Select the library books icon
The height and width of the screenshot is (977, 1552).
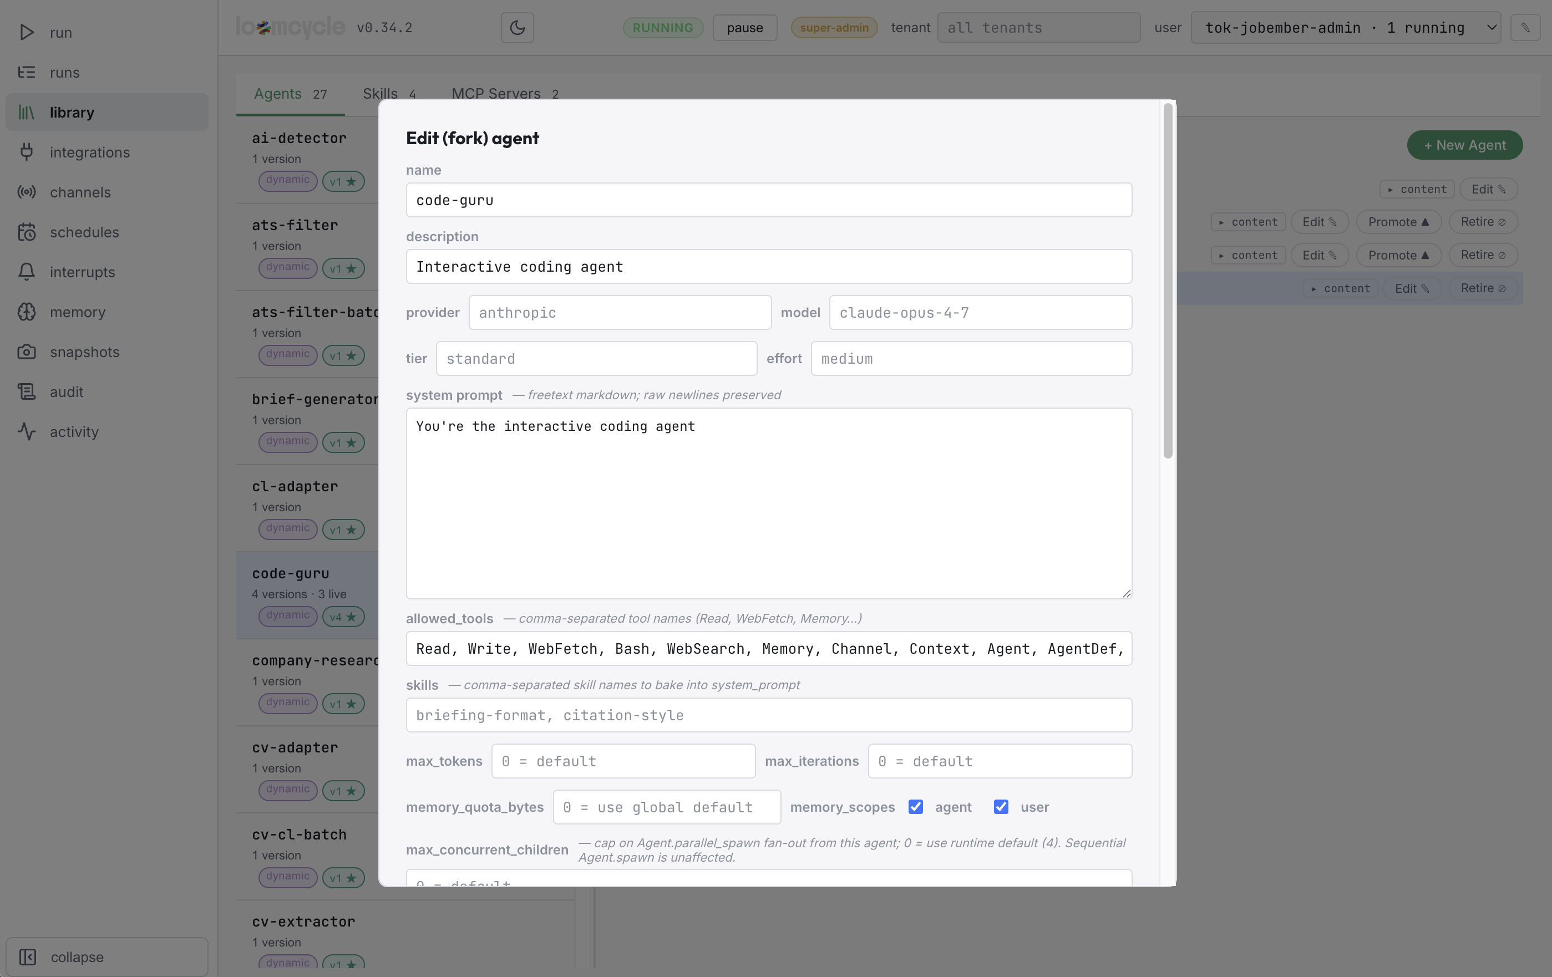[27, 112]
